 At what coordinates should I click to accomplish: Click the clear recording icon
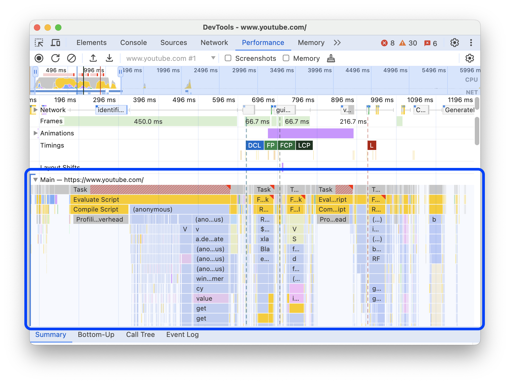(71, 58)
